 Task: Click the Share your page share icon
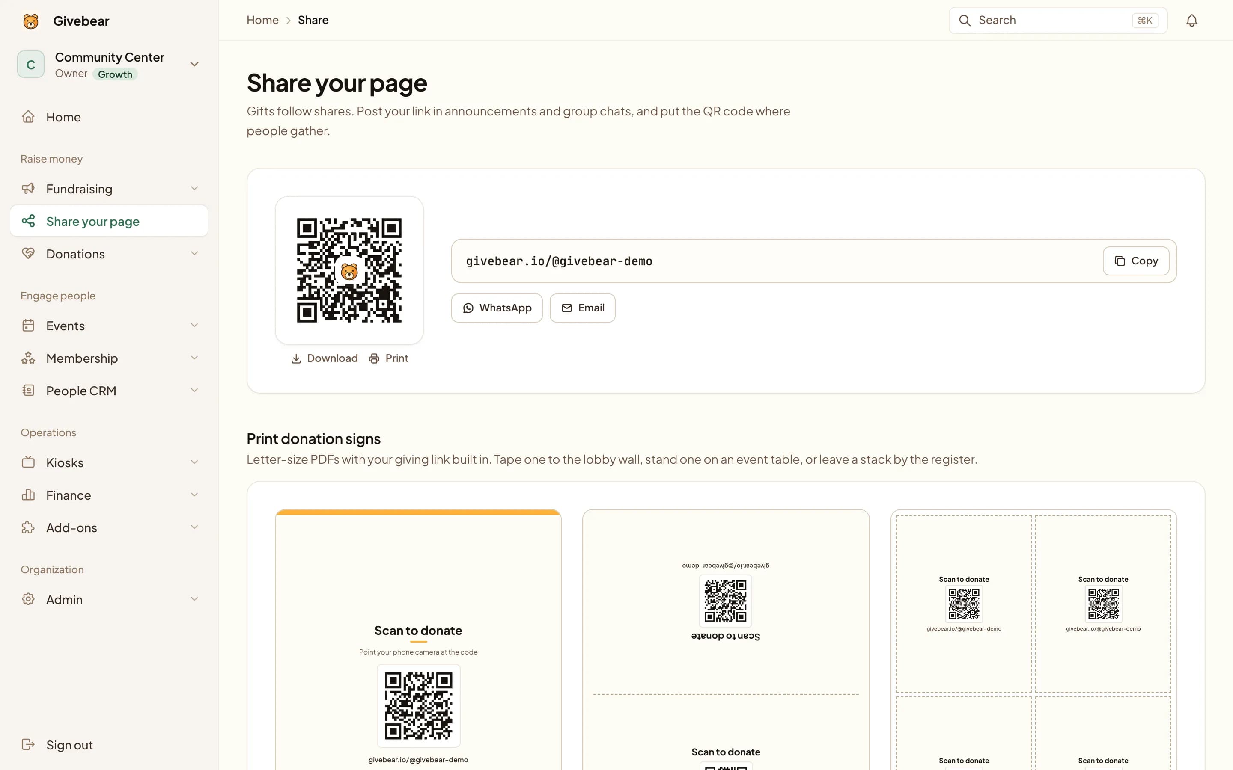click(x=29, y=221)
